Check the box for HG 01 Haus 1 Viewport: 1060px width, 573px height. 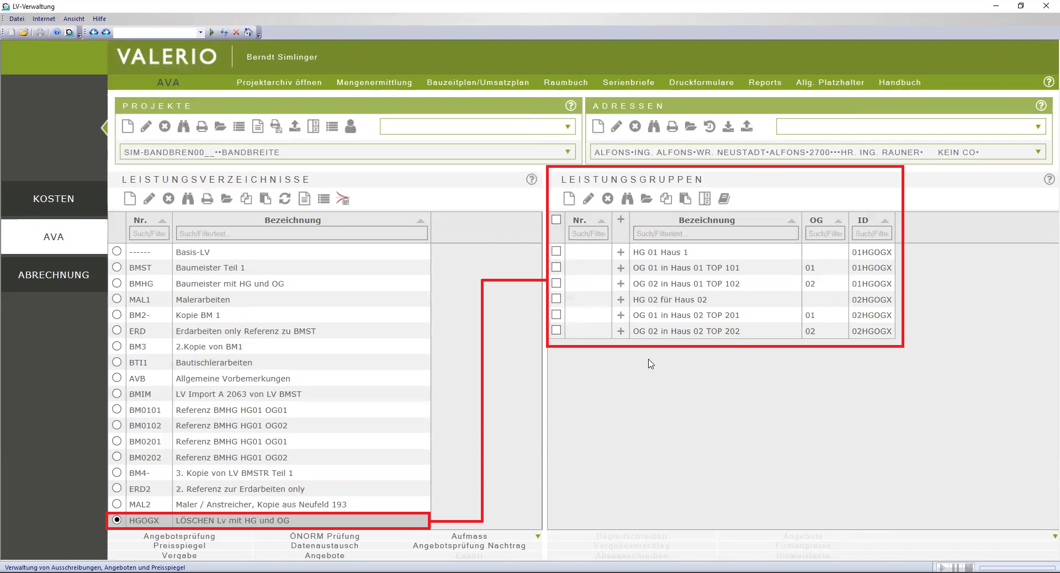(556, 252)
